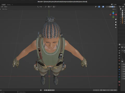Open the Render properties tab
125x93 pixels.
[119, 51]
